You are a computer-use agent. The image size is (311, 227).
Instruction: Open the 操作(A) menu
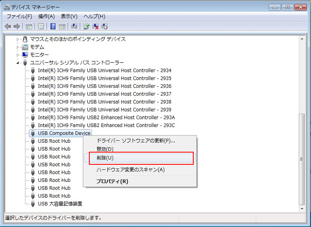tap(46, 16)
